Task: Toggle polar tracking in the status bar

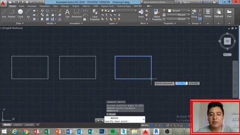Action: point(168,125)
